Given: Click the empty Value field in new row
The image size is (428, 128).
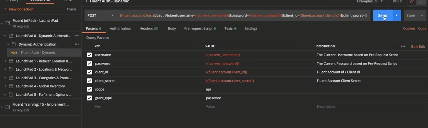Looking at the screenshot, I should pyautogui.click(x=259, y=106).
